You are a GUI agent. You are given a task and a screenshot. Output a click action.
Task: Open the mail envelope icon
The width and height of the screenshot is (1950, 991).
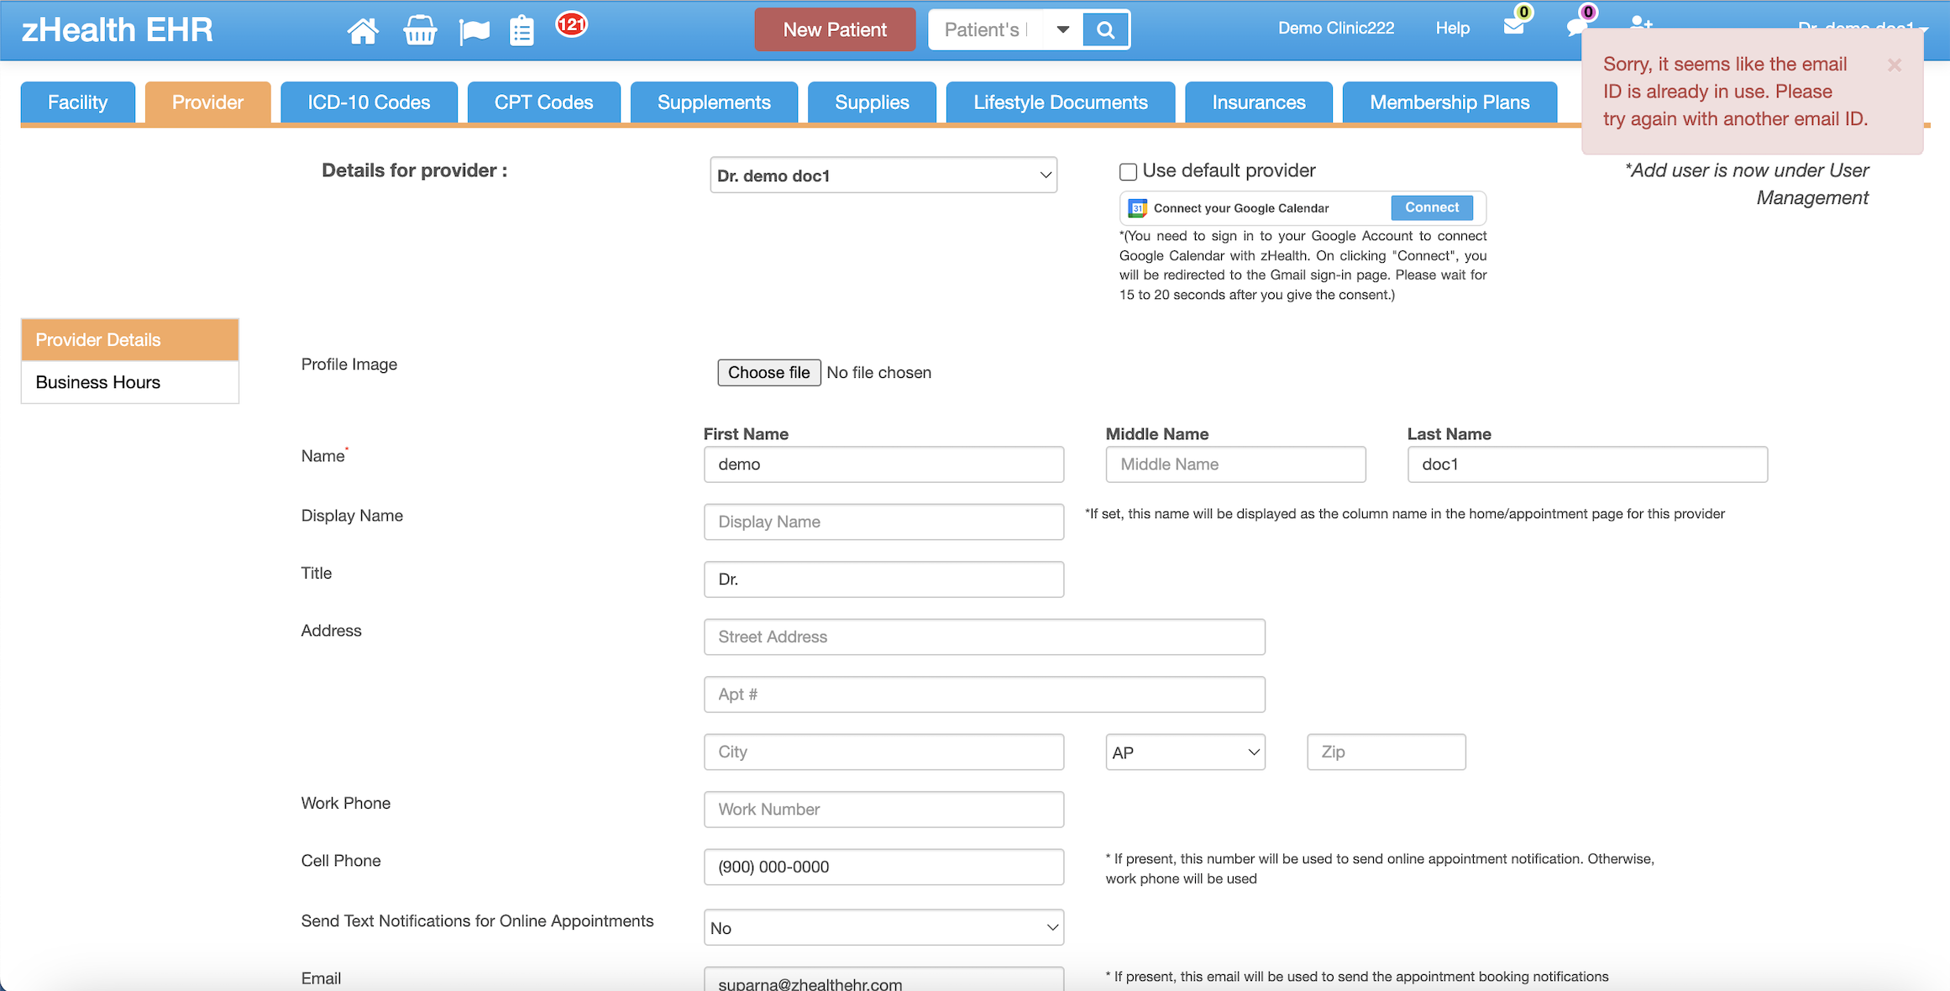(1513, 26)
